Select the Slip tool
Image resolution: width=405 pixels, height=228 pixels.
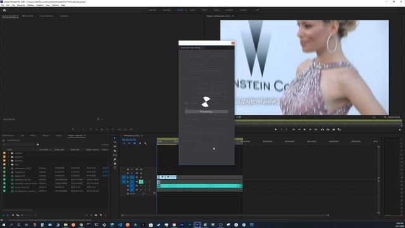[x=115, y=155]
